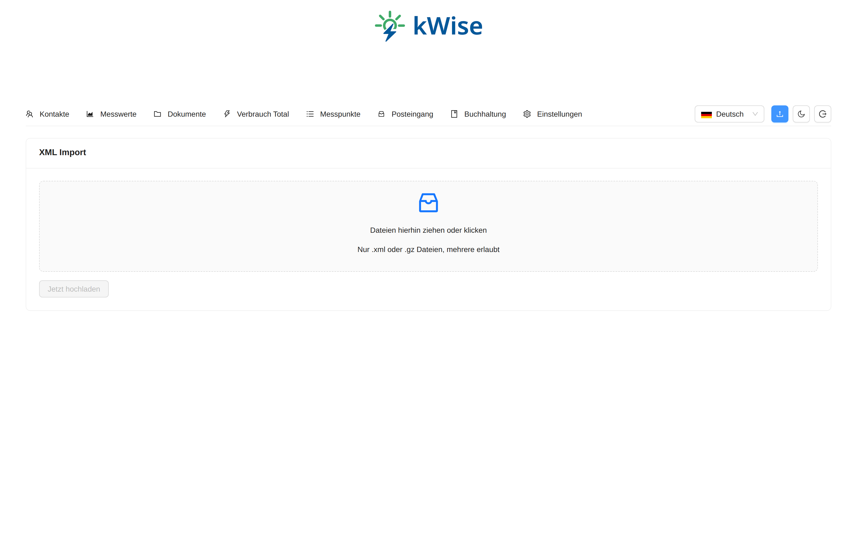Click 'Nur .xml oder .gz Dateien, mehrere erlaubt'
Image resolution: width=857 pixels, height=535 pixels.
click(x=428, y=250)
